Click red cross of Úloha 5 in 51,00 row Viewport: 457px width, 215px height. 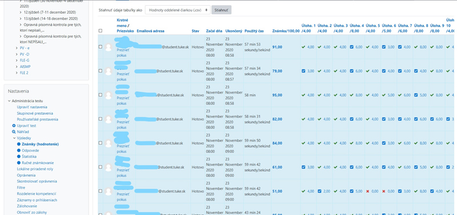point(367,192)
